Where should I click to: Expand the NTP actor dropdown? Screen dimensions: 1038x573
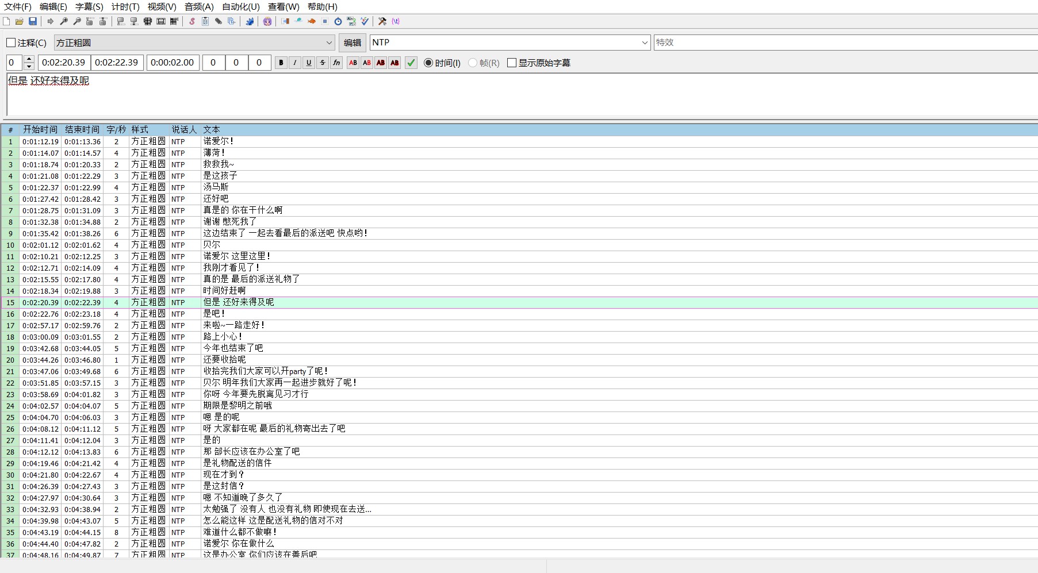(x=645, y=43)
